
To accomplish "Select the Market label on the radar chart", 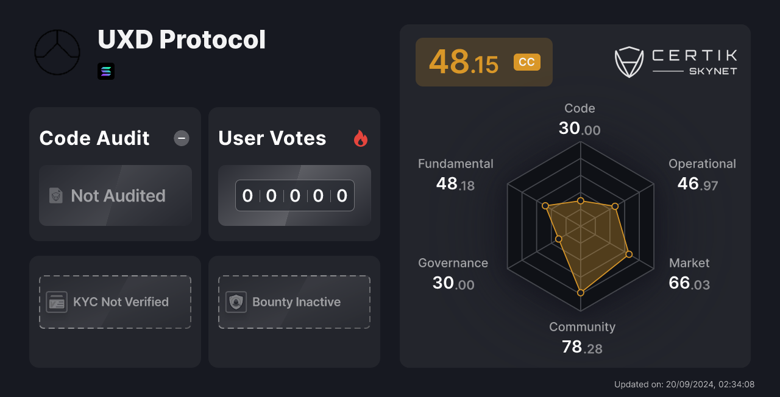I will 689,263.
